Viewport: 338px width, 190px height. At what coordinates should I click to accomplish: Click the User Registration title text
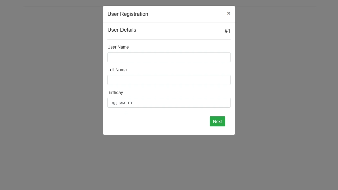click(128, 14)
